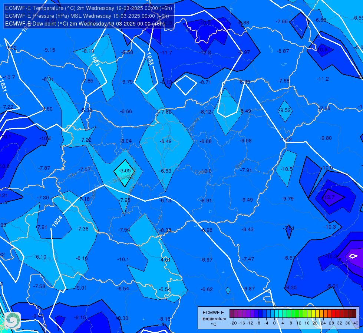Pick the -7.47 temperature value
Viewport: 363px width, 333px height.
coord(248,259)
